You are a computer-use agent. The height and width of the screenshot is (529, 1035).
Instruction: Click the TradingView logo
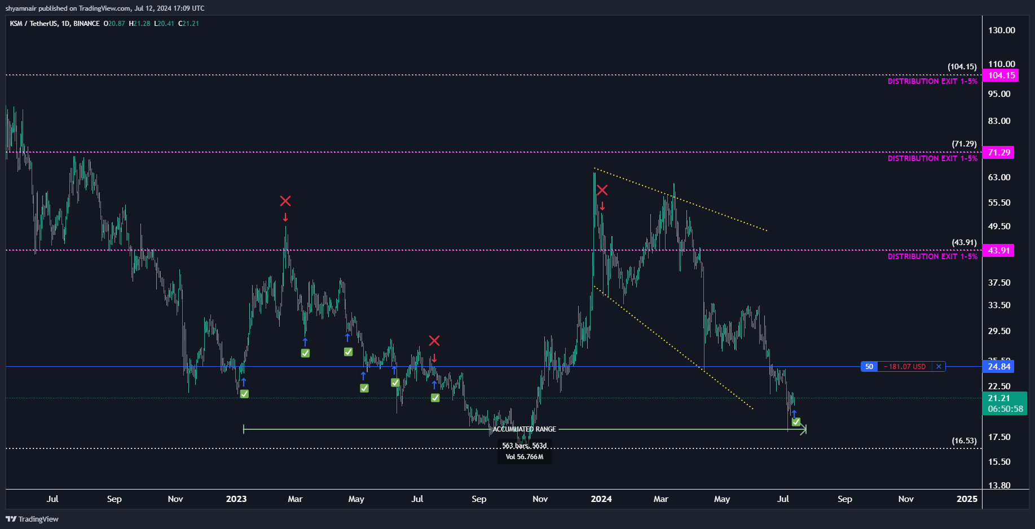point(32,519)
